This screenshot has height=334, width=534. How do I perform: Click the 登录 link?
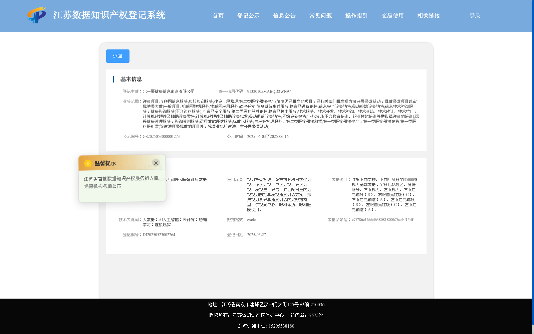475,16
